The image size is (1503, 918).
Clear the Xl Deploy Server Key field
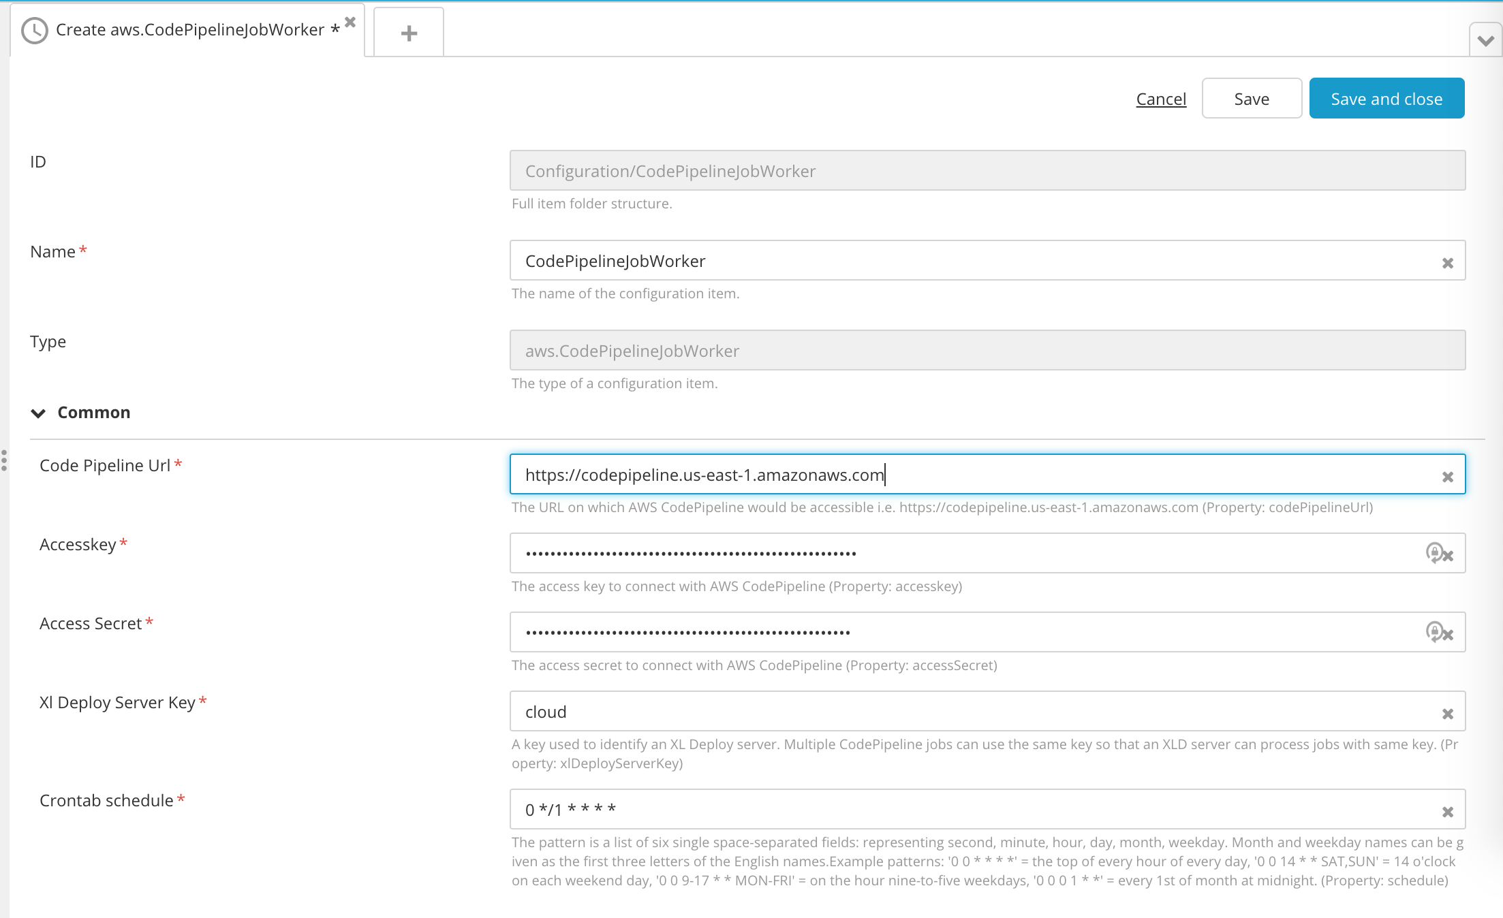(1448, 714)
